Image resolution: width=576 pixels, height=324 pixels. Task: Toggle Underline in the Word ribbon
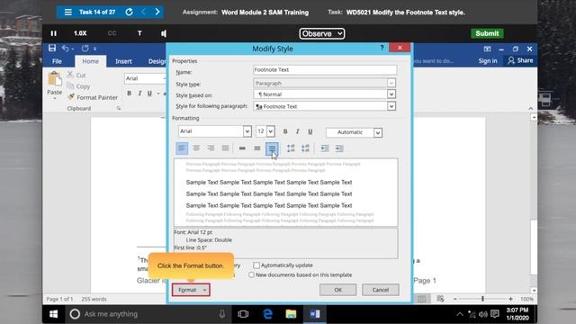click(x=149, y=94)
